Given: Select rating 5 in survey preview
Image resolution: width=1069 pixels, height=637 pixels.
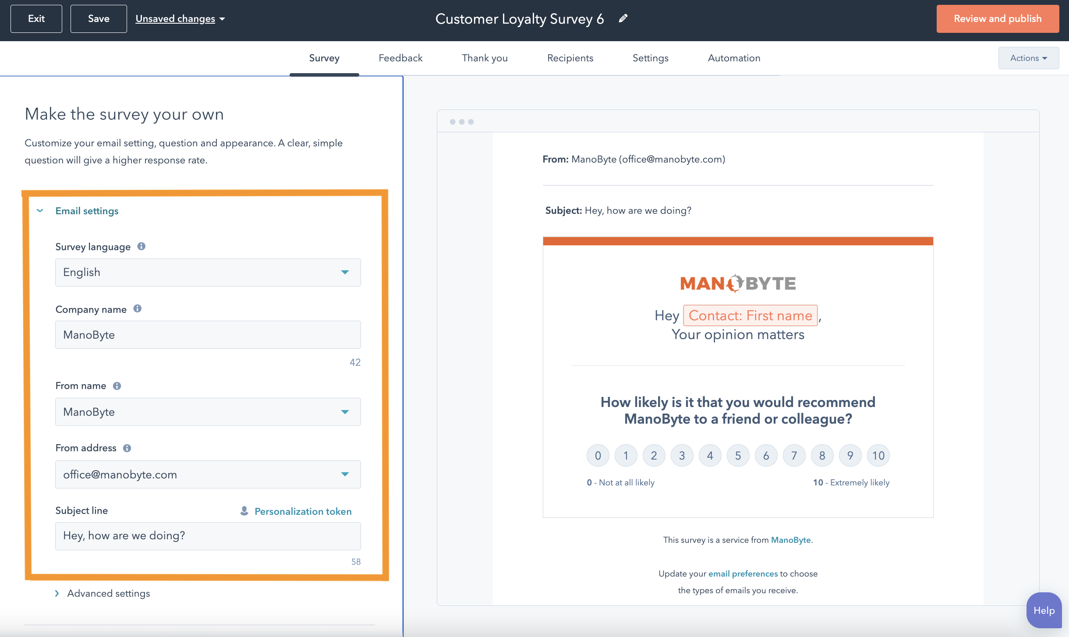Looking at the screenshot, I should coord(738,455).
